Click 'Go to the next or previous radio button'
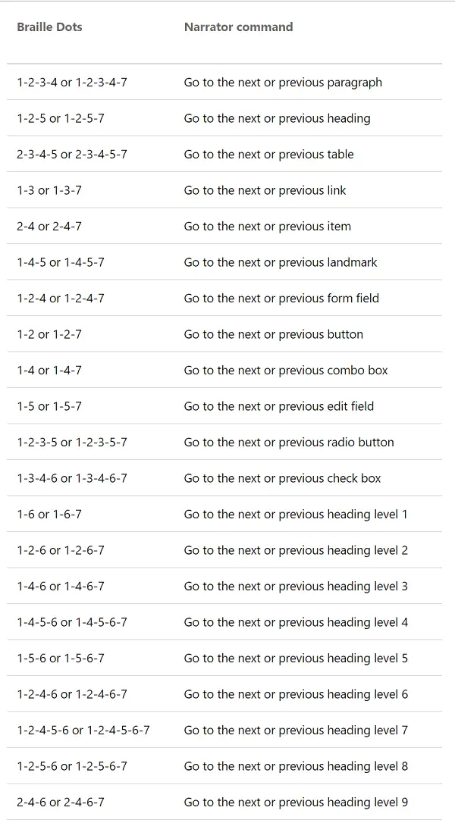 point(289,443)
